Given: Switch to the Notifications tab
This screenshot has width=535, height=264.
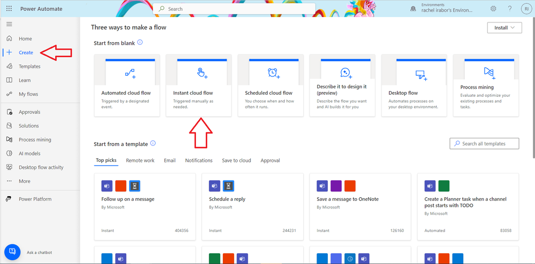Looking at the screenshot, I should pyautogui.click(x=199, y=160).
